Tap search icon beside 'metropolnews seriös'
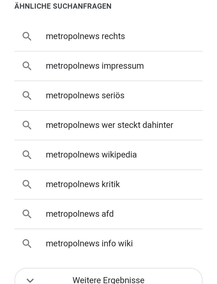The width and height of the screenshot is (217, 284). 27,95
